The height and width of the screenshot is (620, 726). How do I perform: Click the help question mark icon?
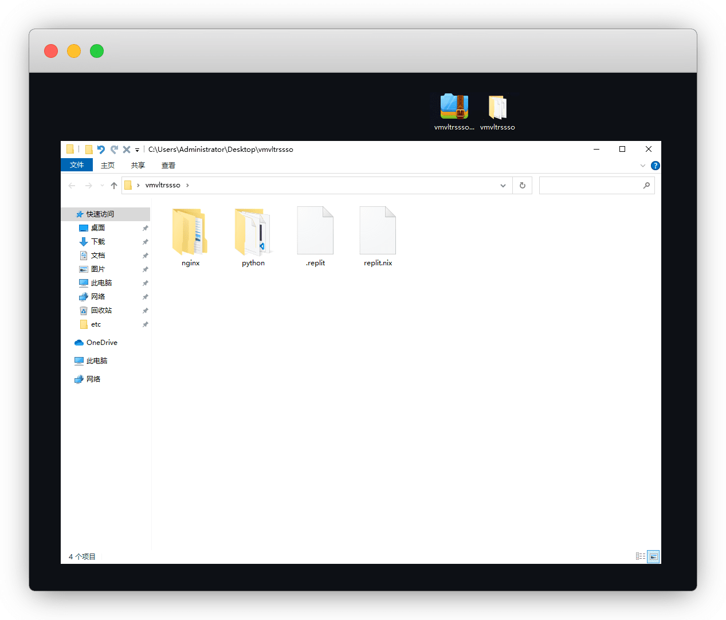pos(656,166)
